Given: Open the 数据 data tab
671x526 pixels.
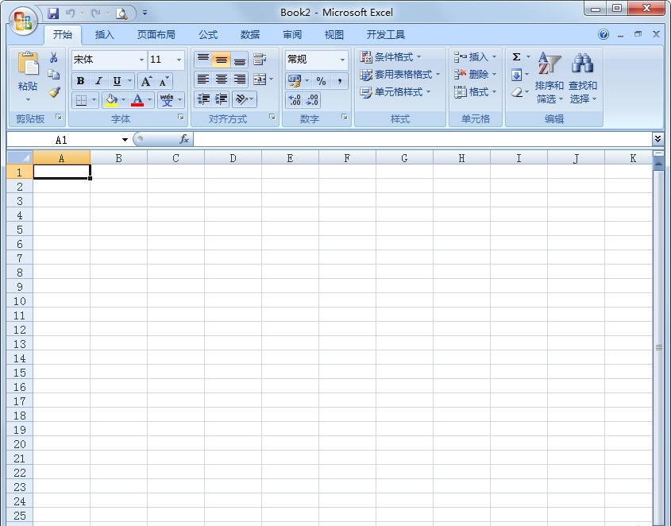Looking at the screenshot, I should pyautogui.click(x=250, y=35).
